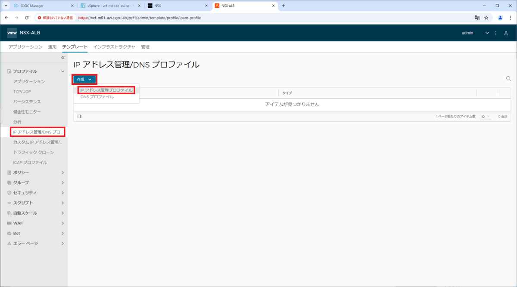Click the admin username label
517x287 pixels.
tap(467, 33)
